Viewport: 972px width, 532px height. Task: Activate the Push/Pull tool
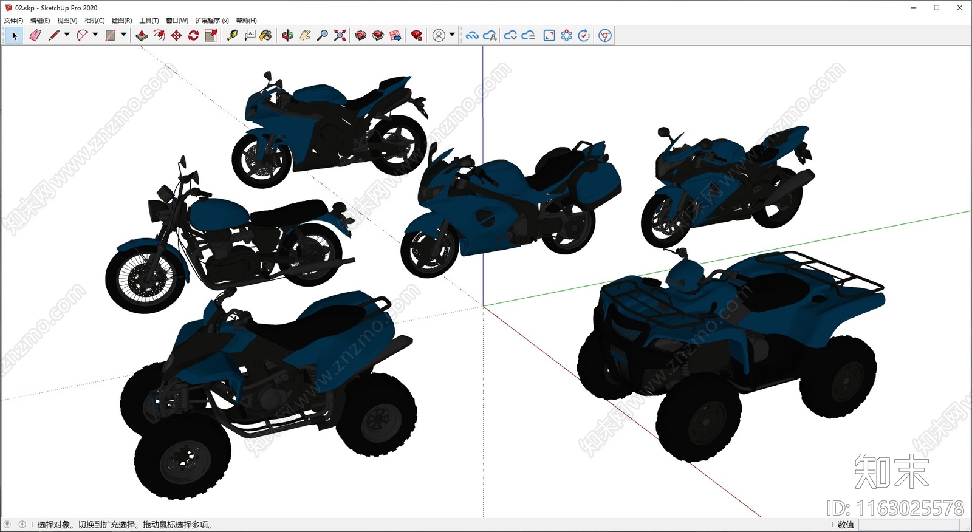point(142,36)
